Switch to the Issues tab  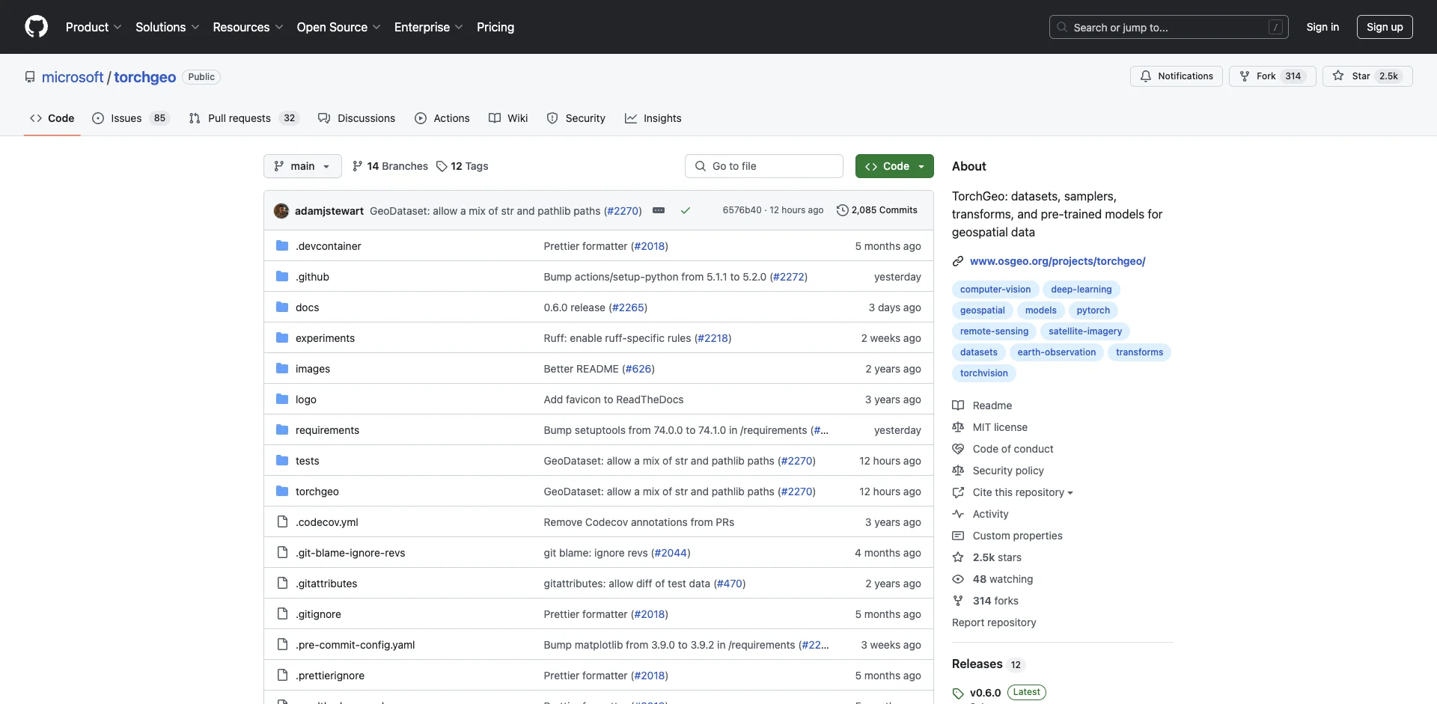point(131,118)
